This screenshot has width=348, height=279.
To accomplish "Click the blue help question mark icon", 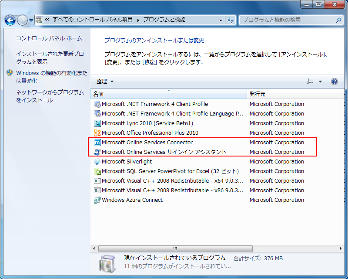I will click(x=335, y=82).
